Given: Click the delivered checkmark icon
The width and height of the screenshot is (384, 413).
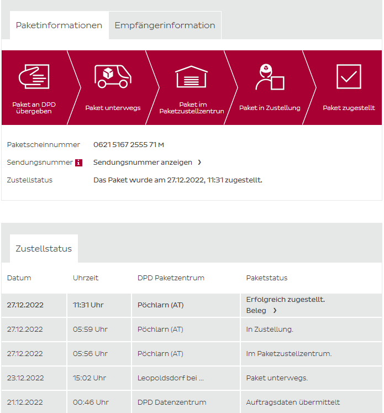Looking at the screenshot, I should tap(348, 77).
